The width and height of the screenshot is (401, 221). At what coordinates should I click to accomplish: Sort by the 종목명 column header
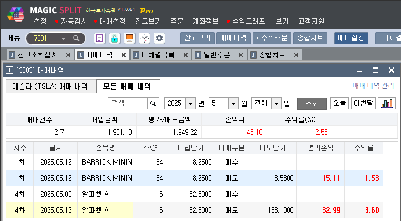(x=105, y=148)
